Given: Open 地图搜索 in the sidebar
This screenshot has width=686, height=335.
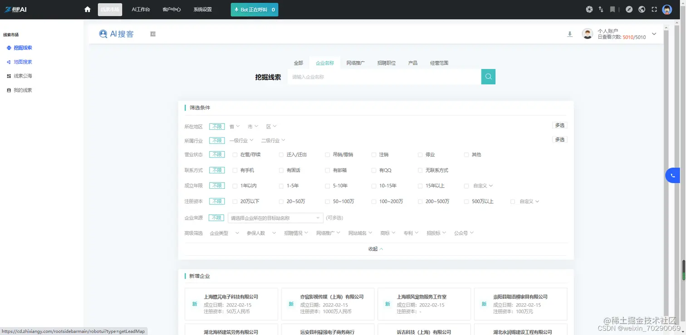Looking at the screenshot, I should [x=23, y=62].
